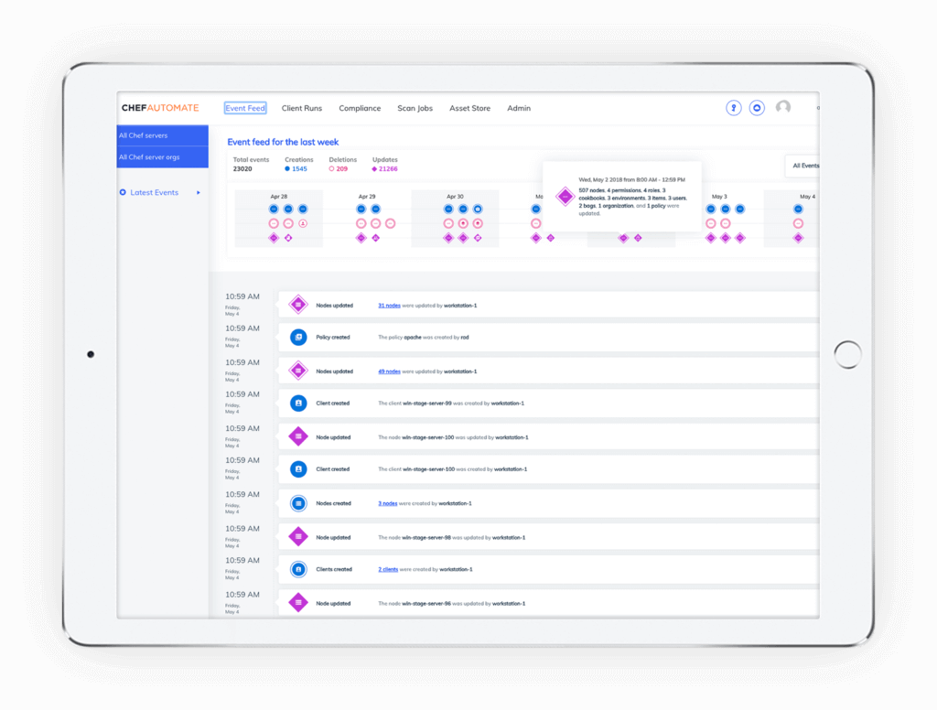Open the All Events dropdown
This screenshot has width=937, height=710.
(x=803, y=166)
